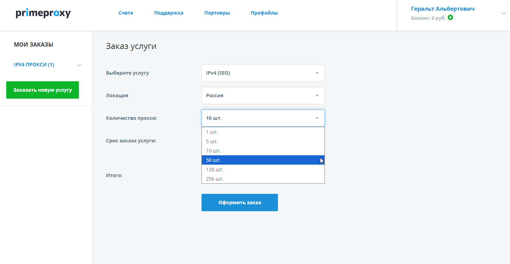Choose the 10 шт. list option
This screenshot has height=264, width=510.
263,151
